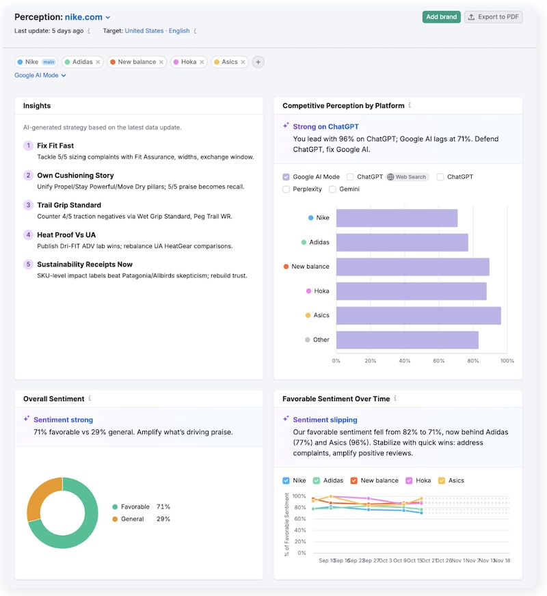Enable the Perplexity platform checkbox

(x=285, y=189)
